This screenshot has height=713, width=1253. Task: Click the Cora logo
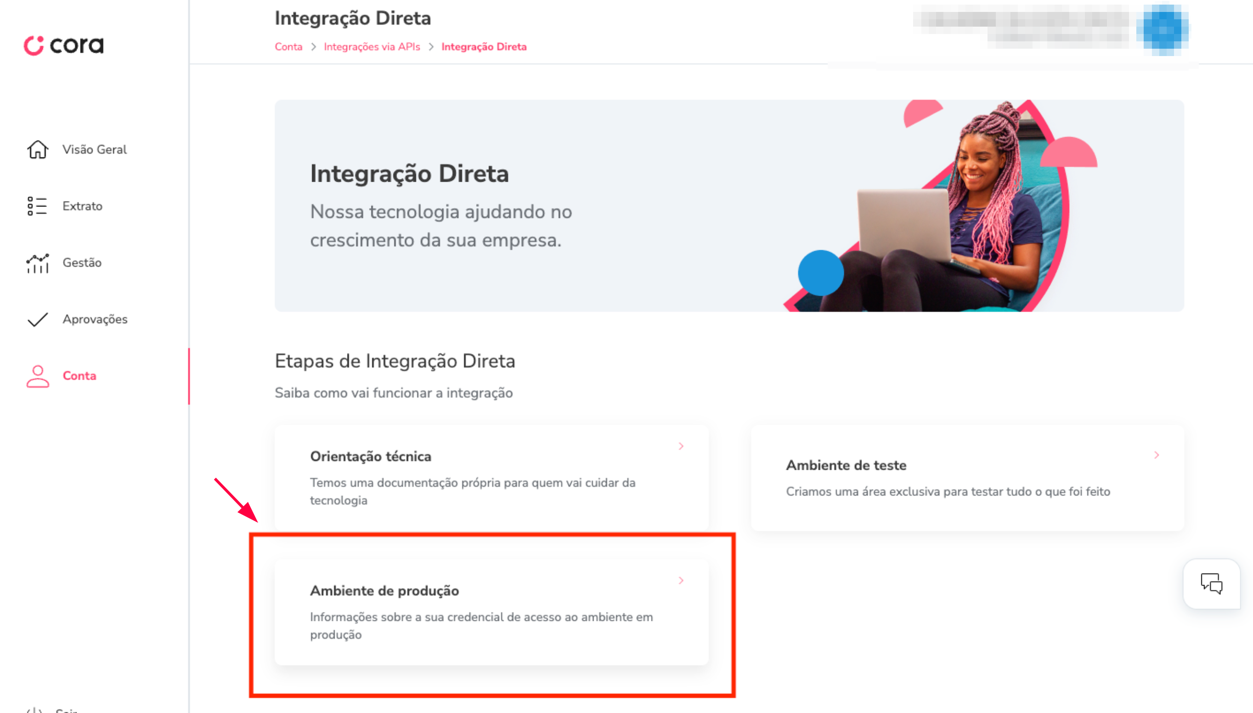pyautogui.click(x=64, y=45)
